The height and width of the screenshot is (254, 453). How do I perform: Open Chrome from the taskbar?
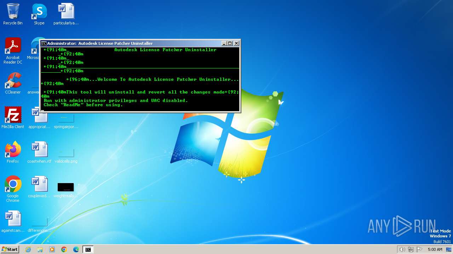tap(64, 249)
